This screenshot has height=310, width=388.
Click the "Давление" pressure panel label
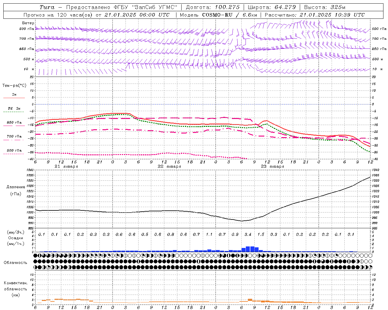coord(16,187)
